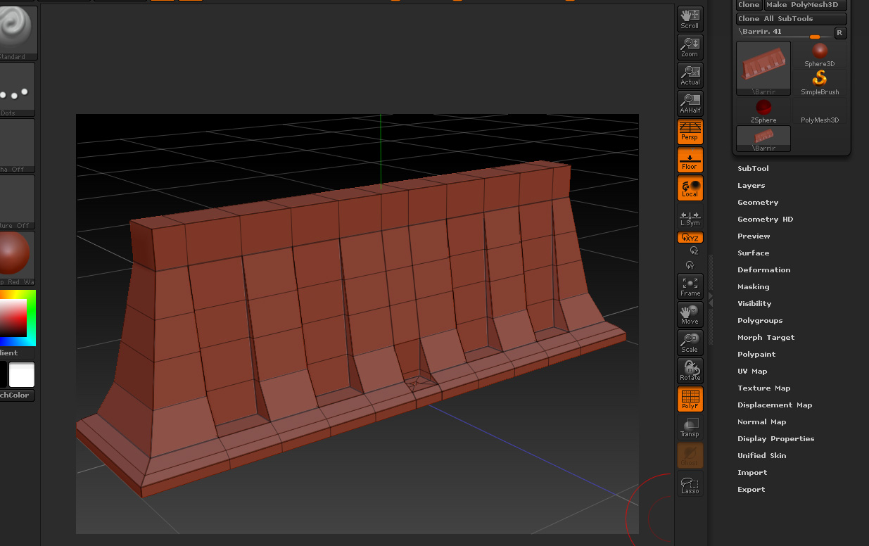Select the Scale view icon
869x546 pixels.
point(690,343)
